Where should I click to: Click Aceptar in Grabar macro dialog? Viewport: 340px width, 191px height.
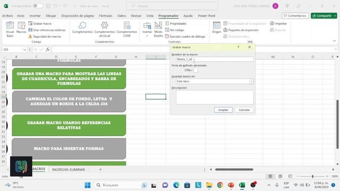(223, 110)
